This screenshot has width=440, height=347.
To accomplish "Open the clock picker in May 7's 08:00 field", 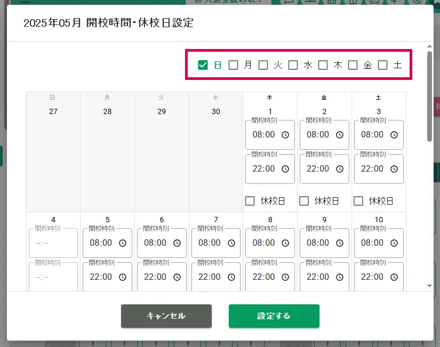I will click(231, 243).
